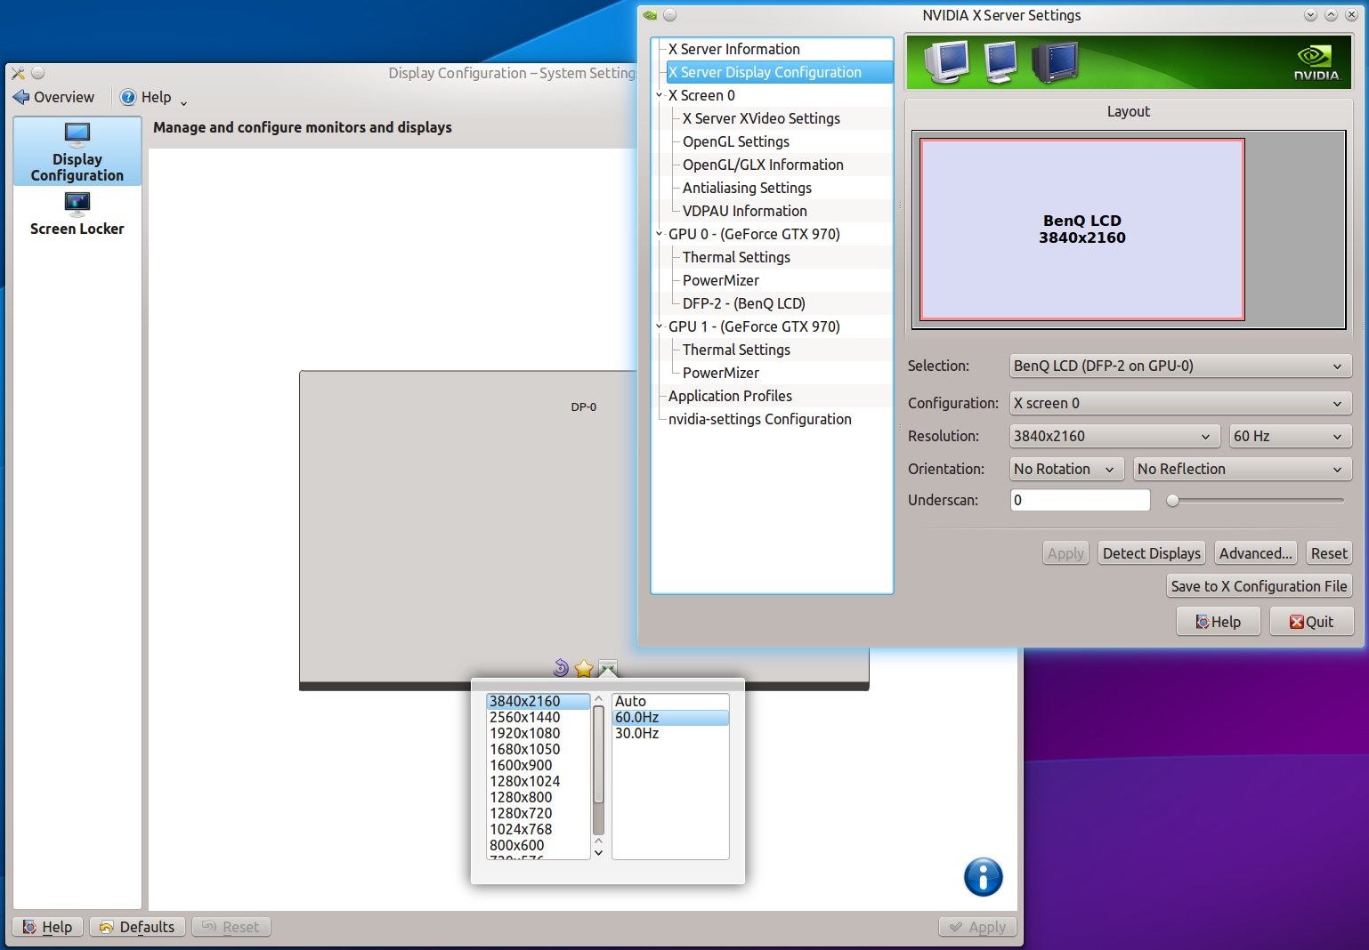
Task: Click the blue information icon
Action: pos(984,877)
